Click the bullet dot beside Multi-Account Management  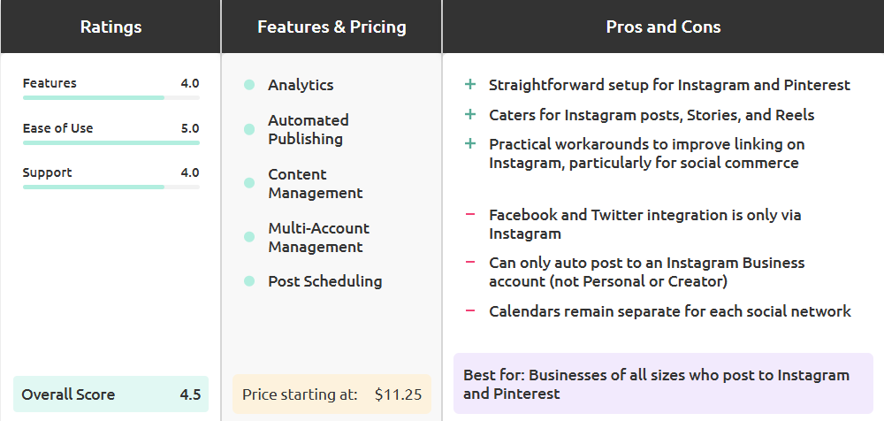click(249, 238)
